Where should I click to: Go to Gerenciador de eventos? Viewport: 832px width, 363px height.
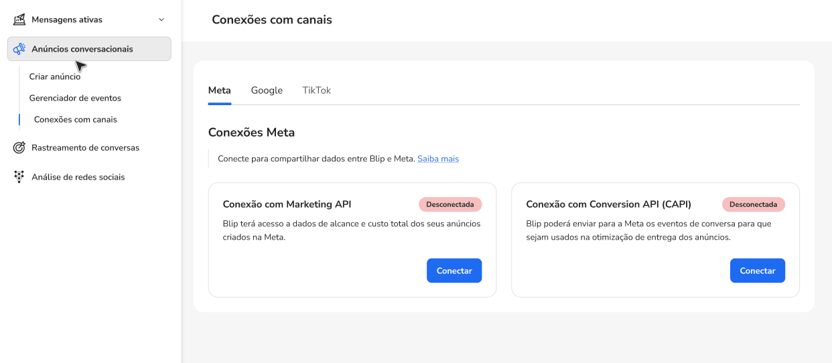coord(75,98)
